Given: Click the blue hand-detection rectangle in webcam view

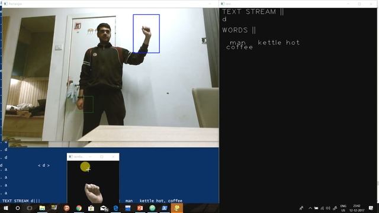Looking at the screenshot, I should coord(146,34).
